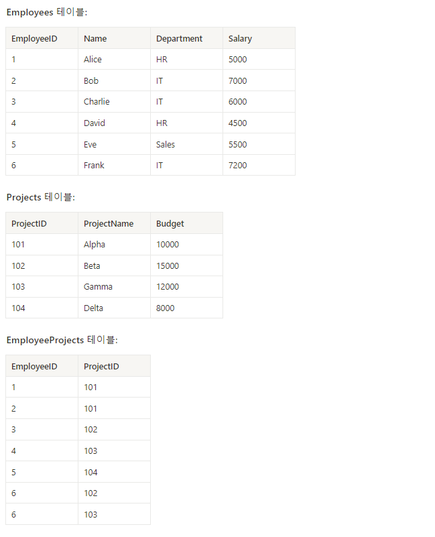Click the Budget header cell
The height and width of the screenshot is (537, 435).
186,223
